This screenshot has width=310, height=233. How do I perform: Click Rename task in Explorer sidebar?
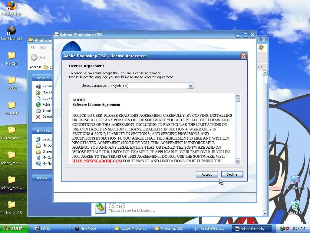pos(44,86)
